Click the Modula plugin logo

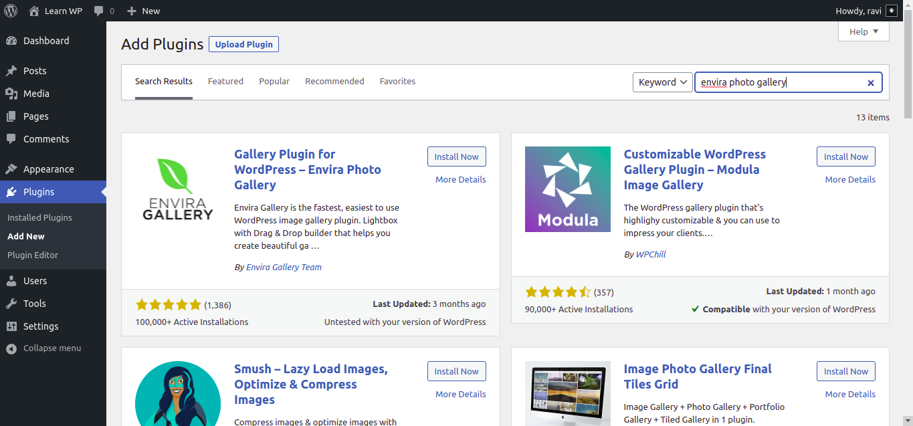[568, 189]
